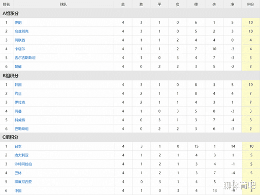Click the 沙特阿拉伯 team name

coord(23,164)
